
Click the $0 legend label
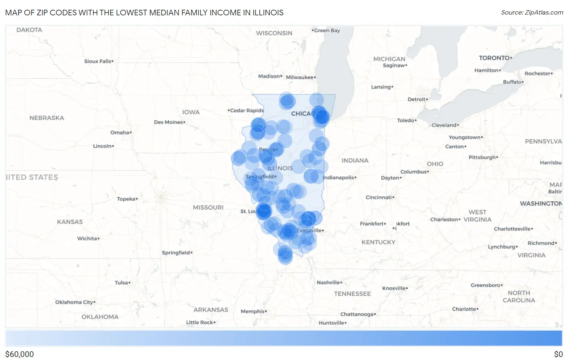point(558,354)
